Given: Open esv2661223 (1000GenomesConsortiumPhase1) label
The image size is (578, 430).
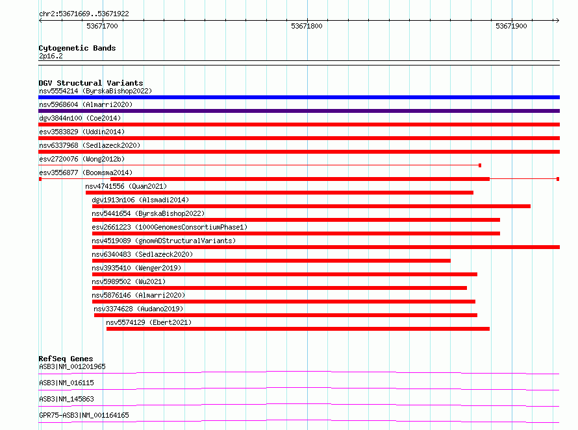Looking at the screenshot, I should (170, 227).
